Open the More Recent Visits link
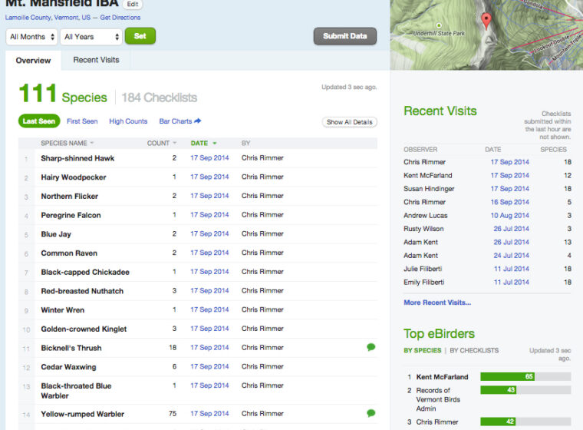The width and height of the screenshot is (583, 430). pyautogui.click(x=437, y=303)
